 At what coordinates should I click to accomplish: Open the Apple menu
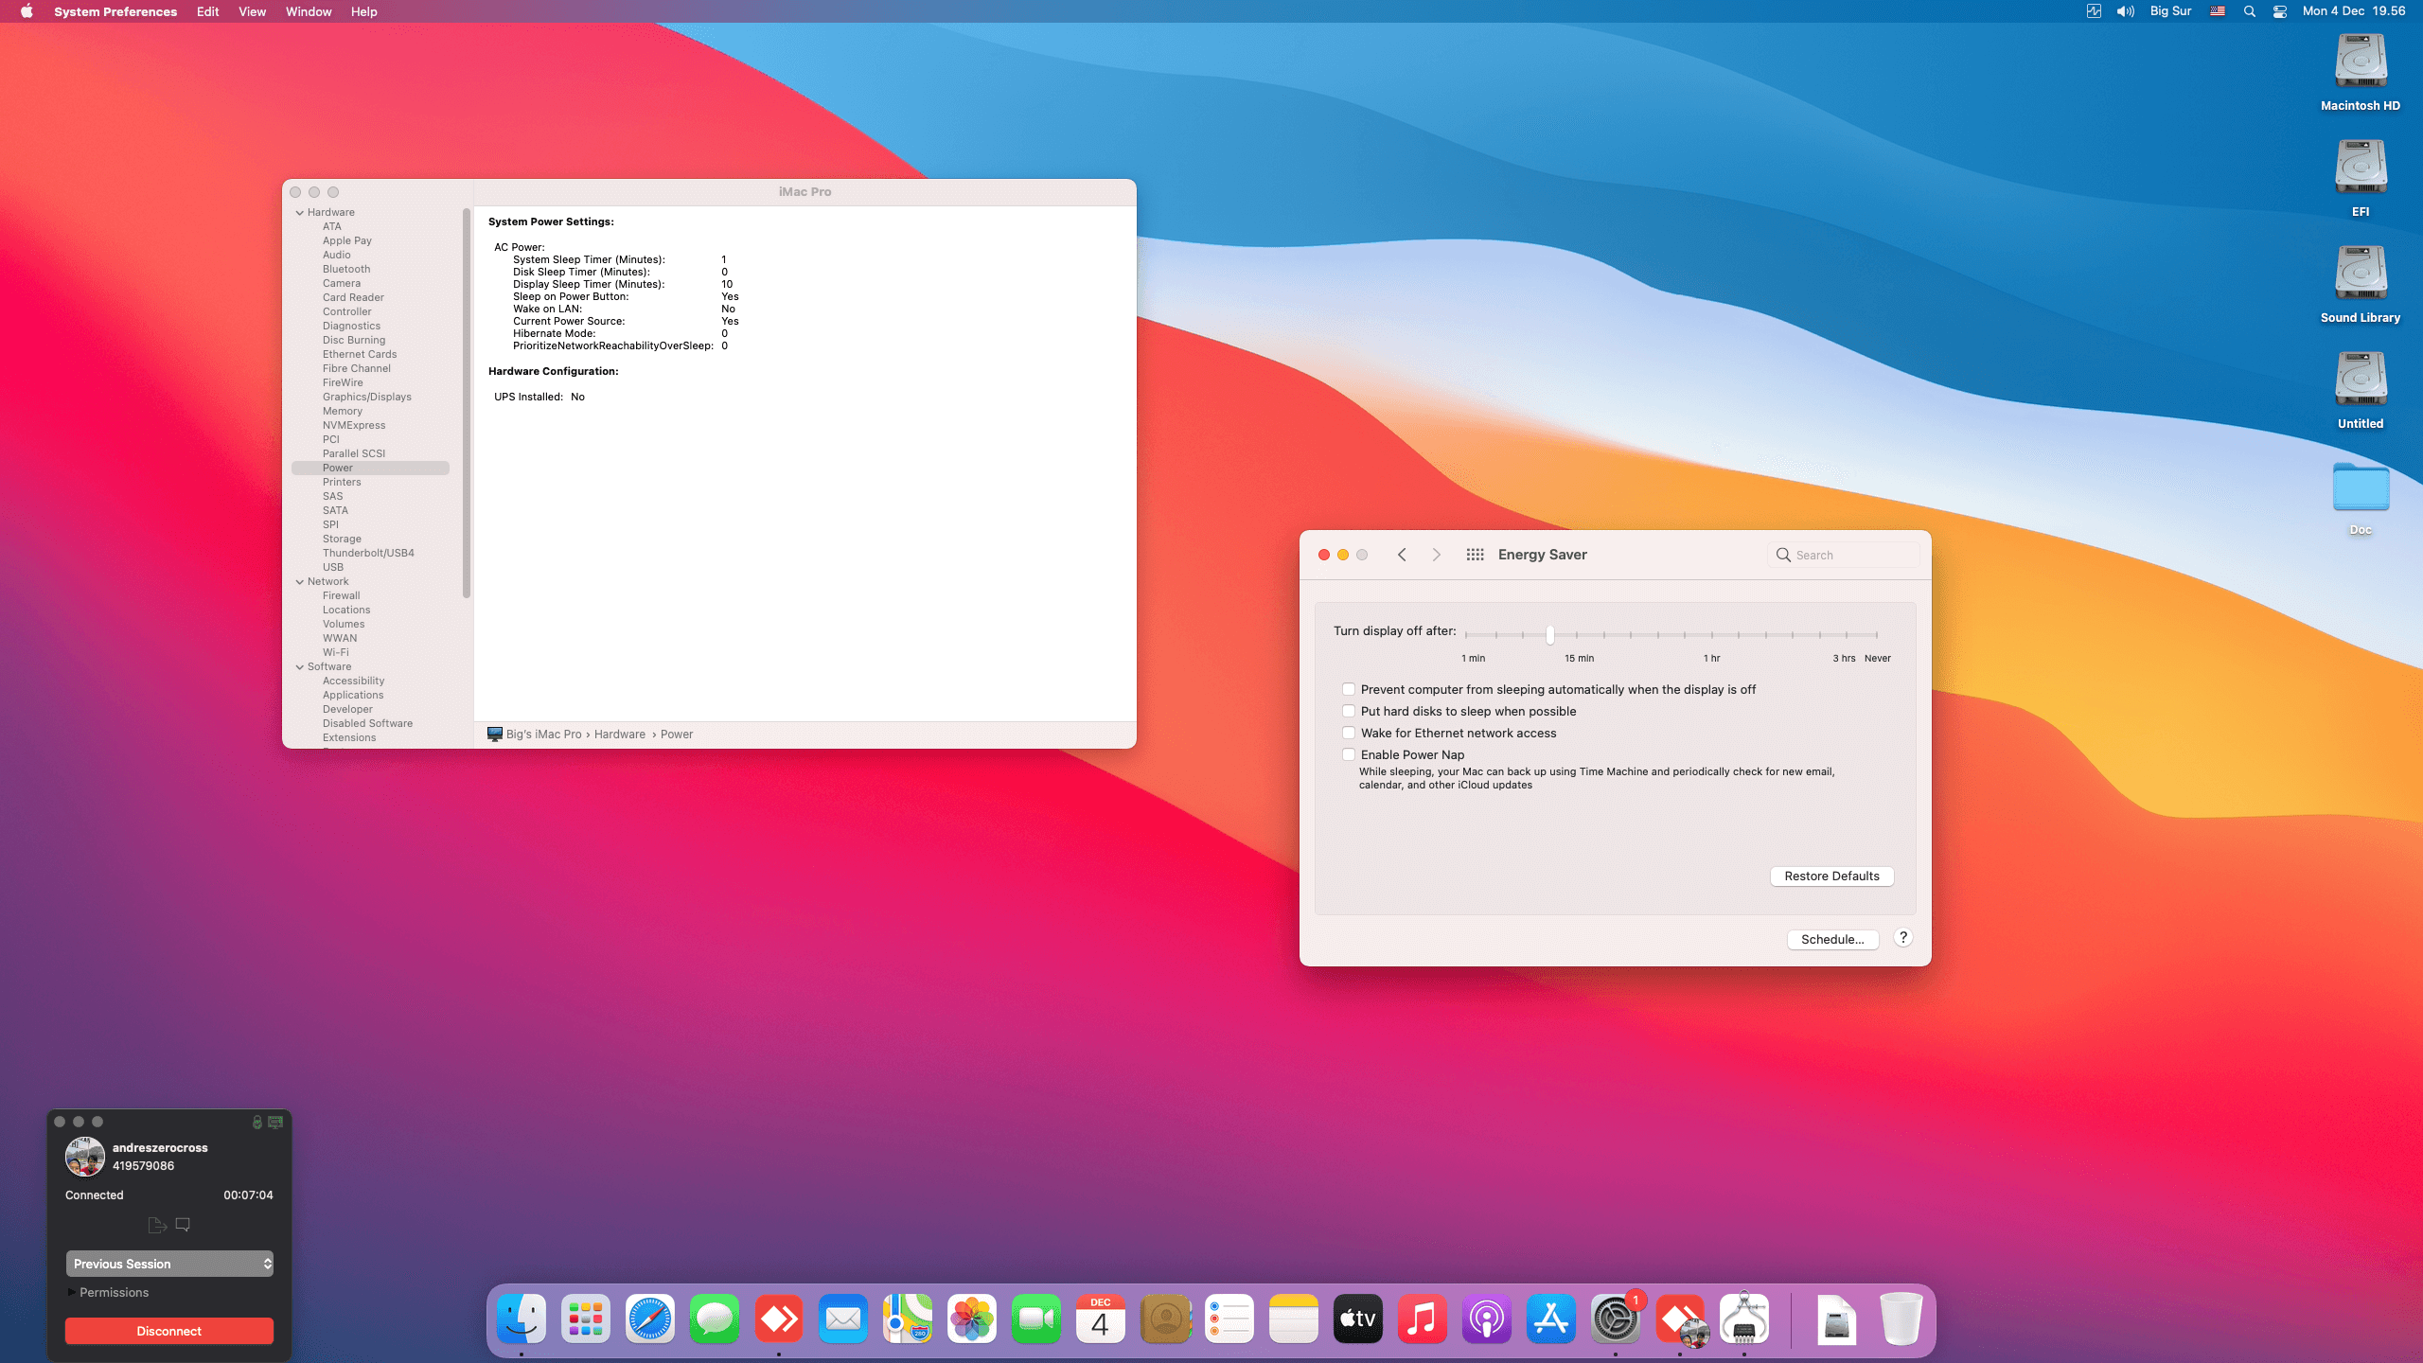tap(27, 11)
